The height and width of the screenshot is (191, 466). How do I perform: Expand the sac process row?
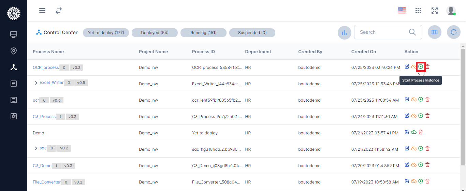36,148
